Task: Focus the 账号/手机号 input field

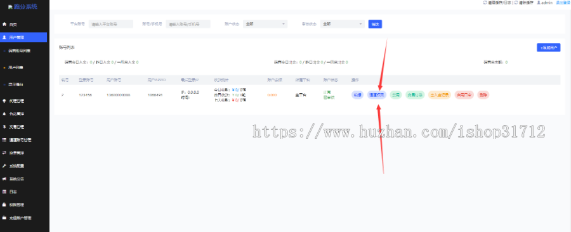Action: pyautogui.click(x=188, y=24)
